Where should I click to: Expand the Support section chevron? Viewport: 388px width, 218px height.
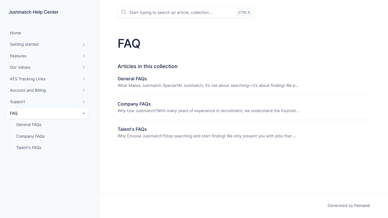(84, 102)
